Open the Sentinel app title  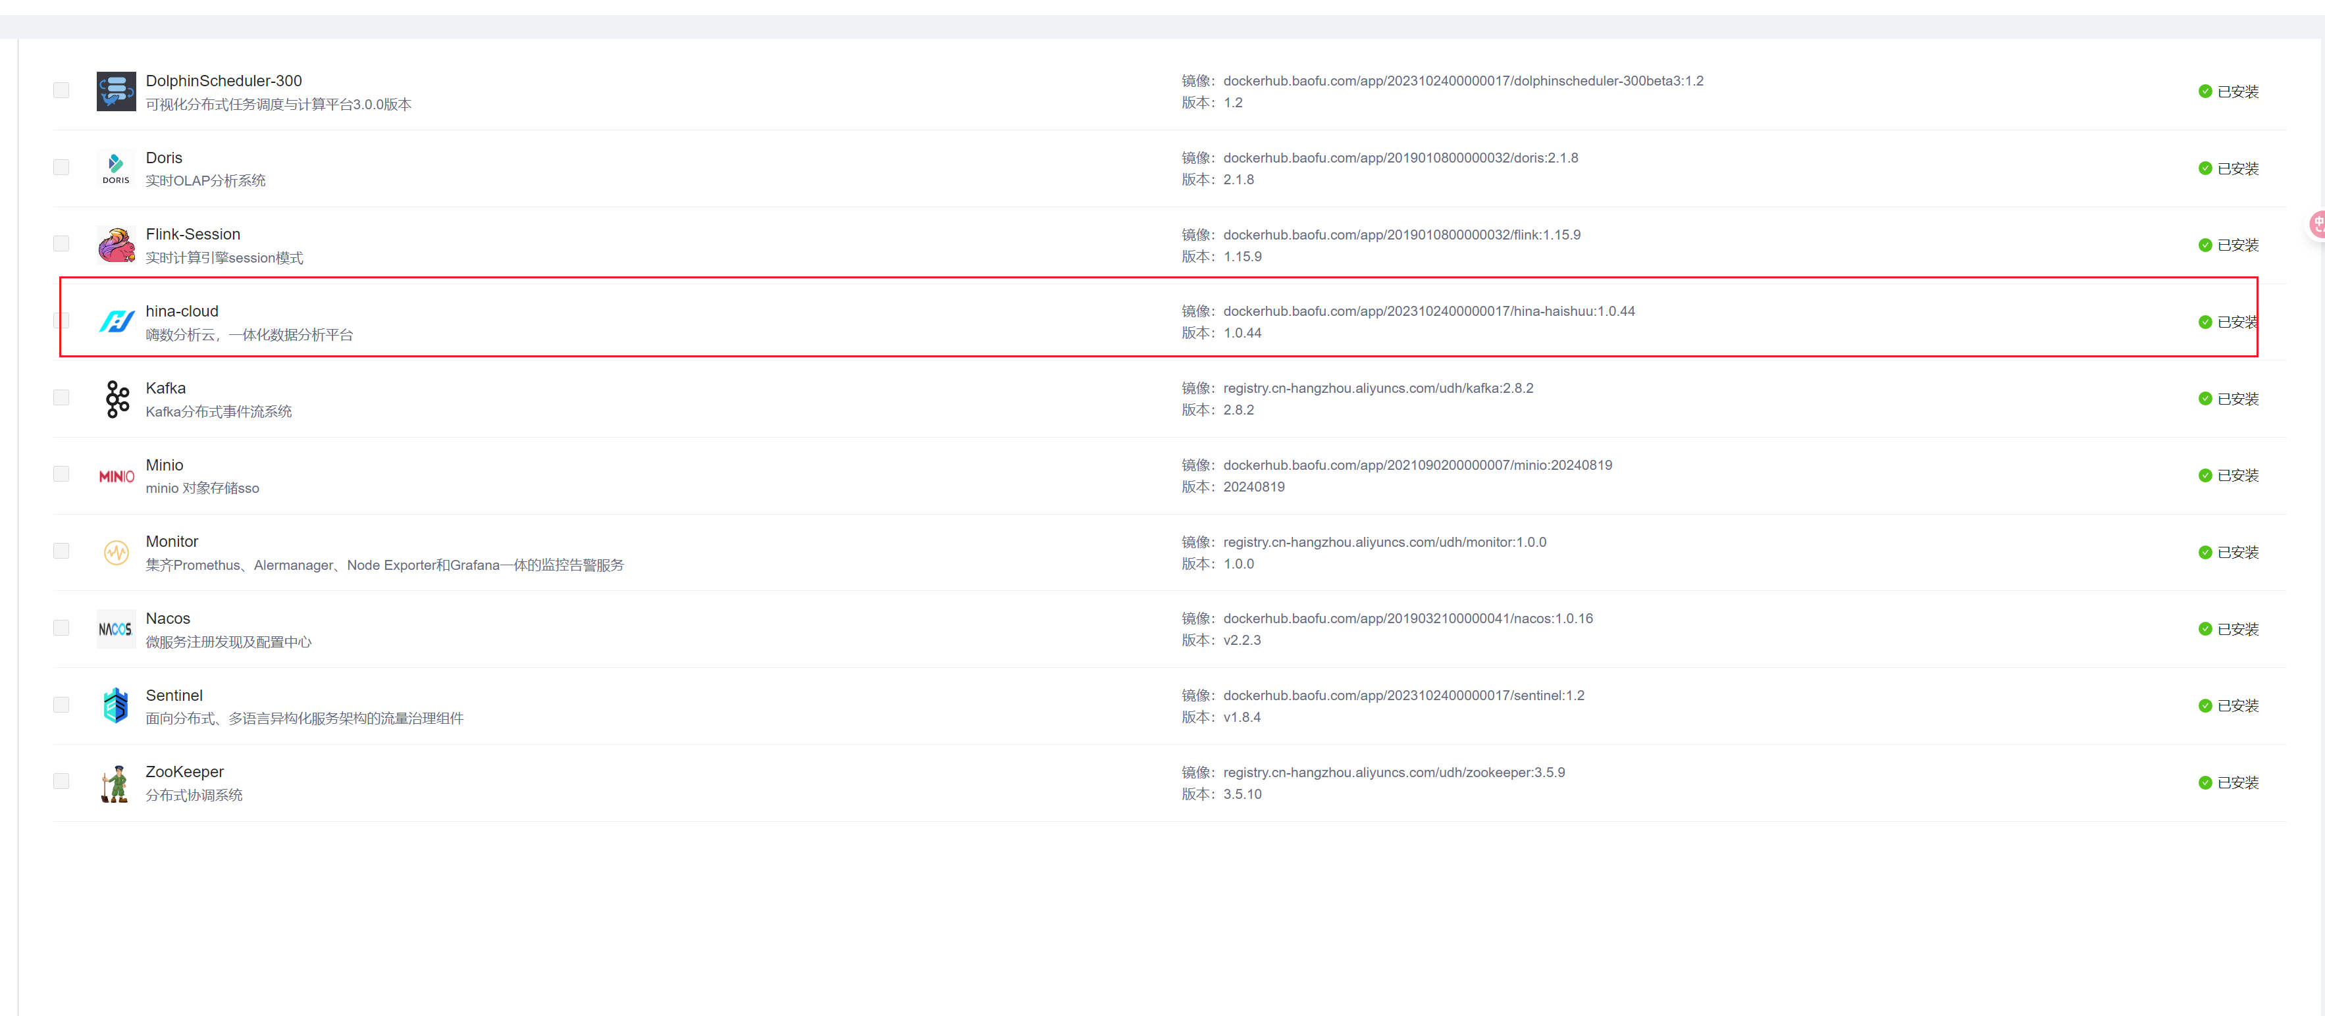[173, 696]
